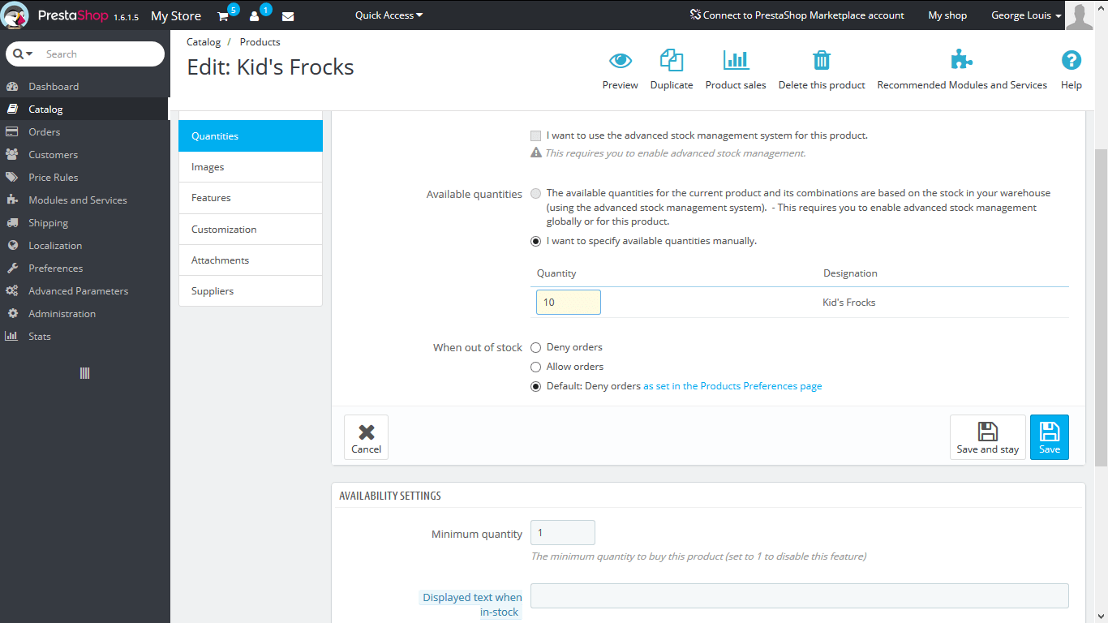Open Product sales chart icon

point(735,61)
